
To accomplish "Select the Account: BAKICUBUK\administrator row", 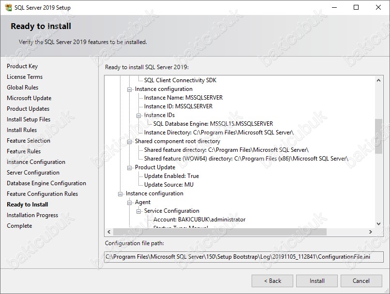I will click(199, 220).
